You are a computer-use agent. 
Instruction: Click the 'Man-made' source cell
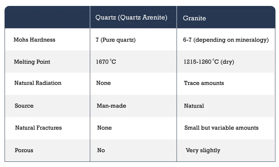[111, 106]
